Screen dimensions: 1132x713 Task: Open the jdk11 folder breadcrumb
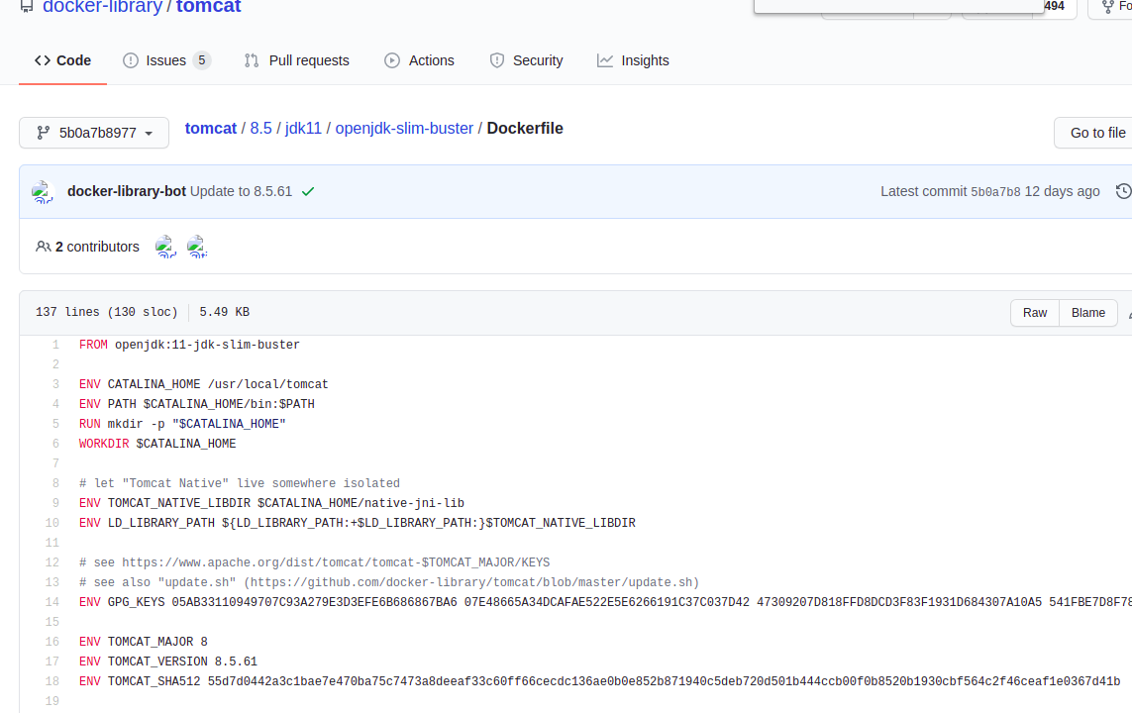[303, 129]
